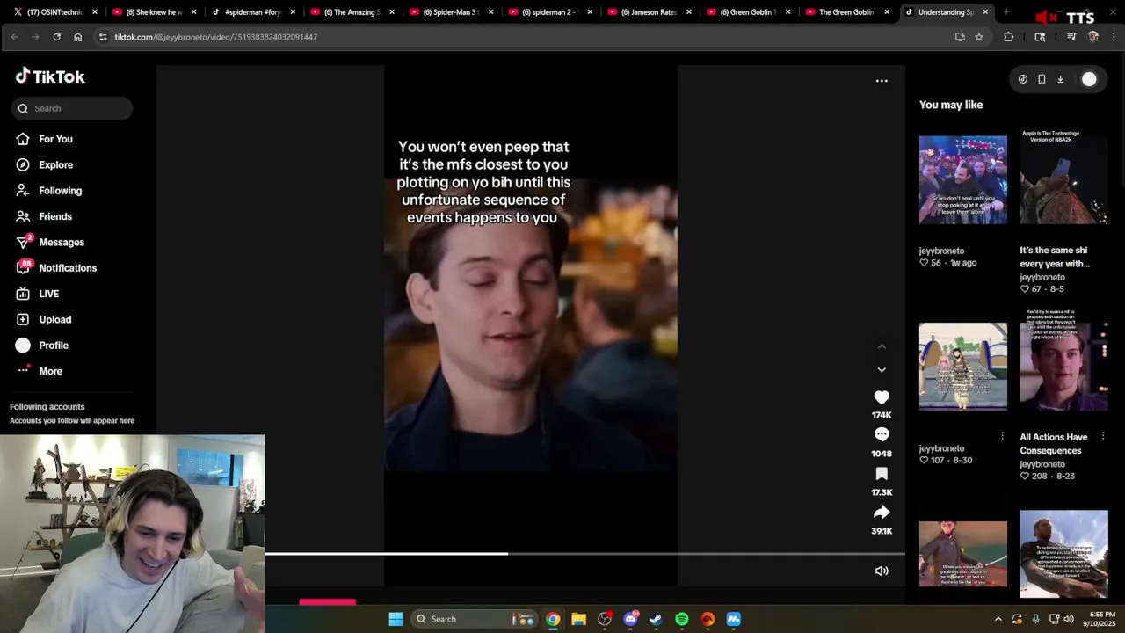Screen dimensions: 1125x633
Task: Open the 'It's the same shi every year' video
Action: [1055, 257]
